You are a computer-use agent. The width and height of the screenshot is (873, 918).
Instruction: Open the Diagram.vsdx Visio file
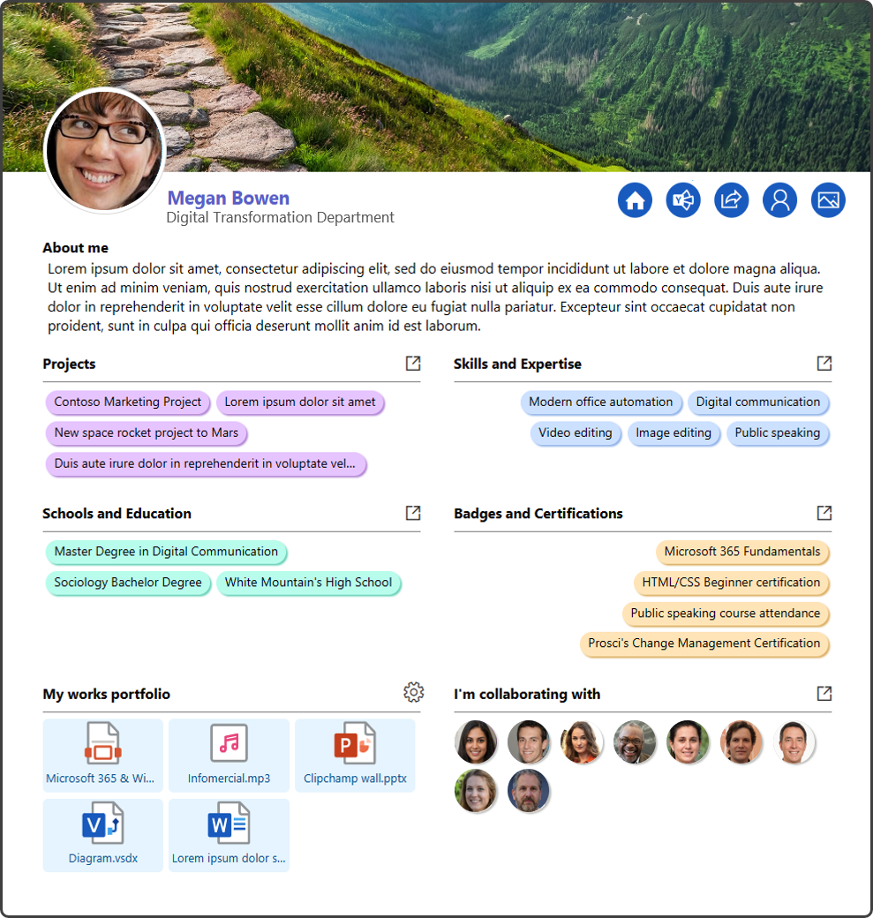pos(103,835)
